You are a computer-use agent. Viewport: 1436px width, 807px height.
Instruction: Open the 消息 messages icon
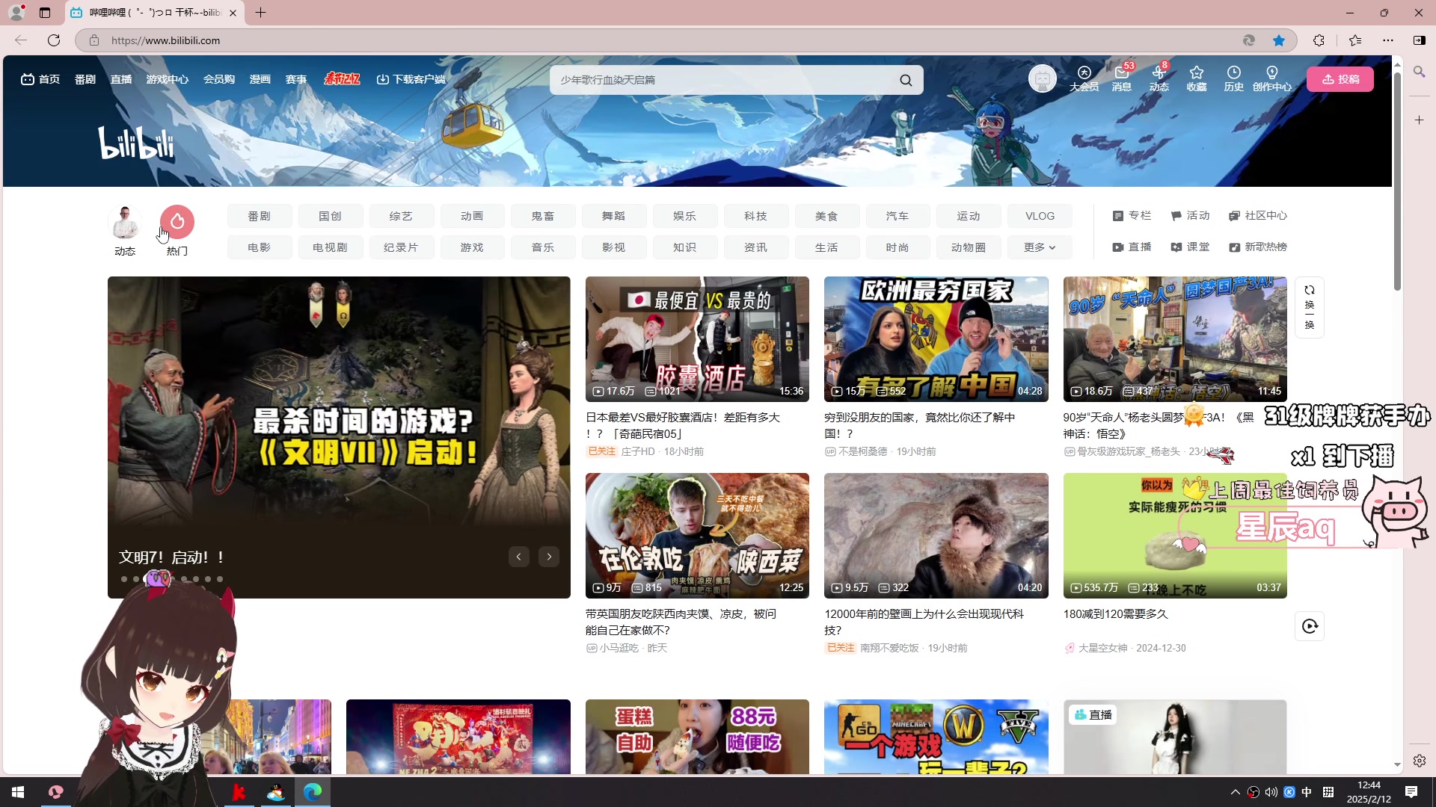pyautogui.click(x=1121, y=78)
